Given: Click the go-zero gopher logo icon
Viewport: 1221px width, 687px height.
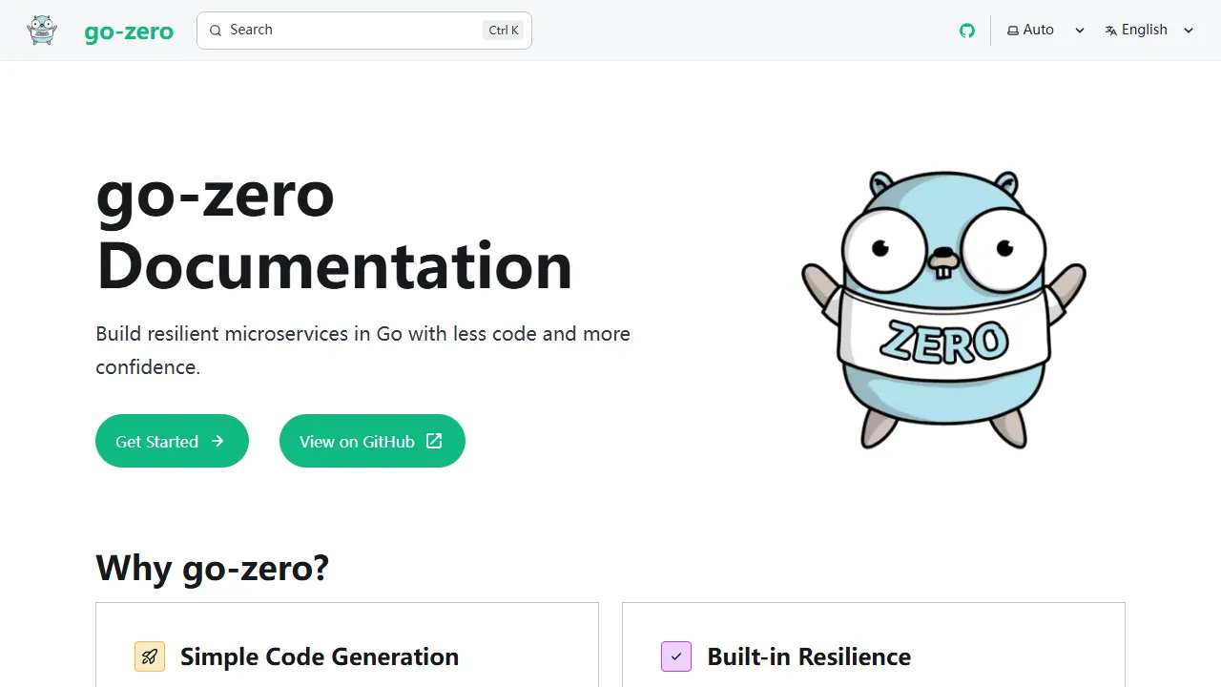Looking at the screenshot, I should (x=42, y=30).
